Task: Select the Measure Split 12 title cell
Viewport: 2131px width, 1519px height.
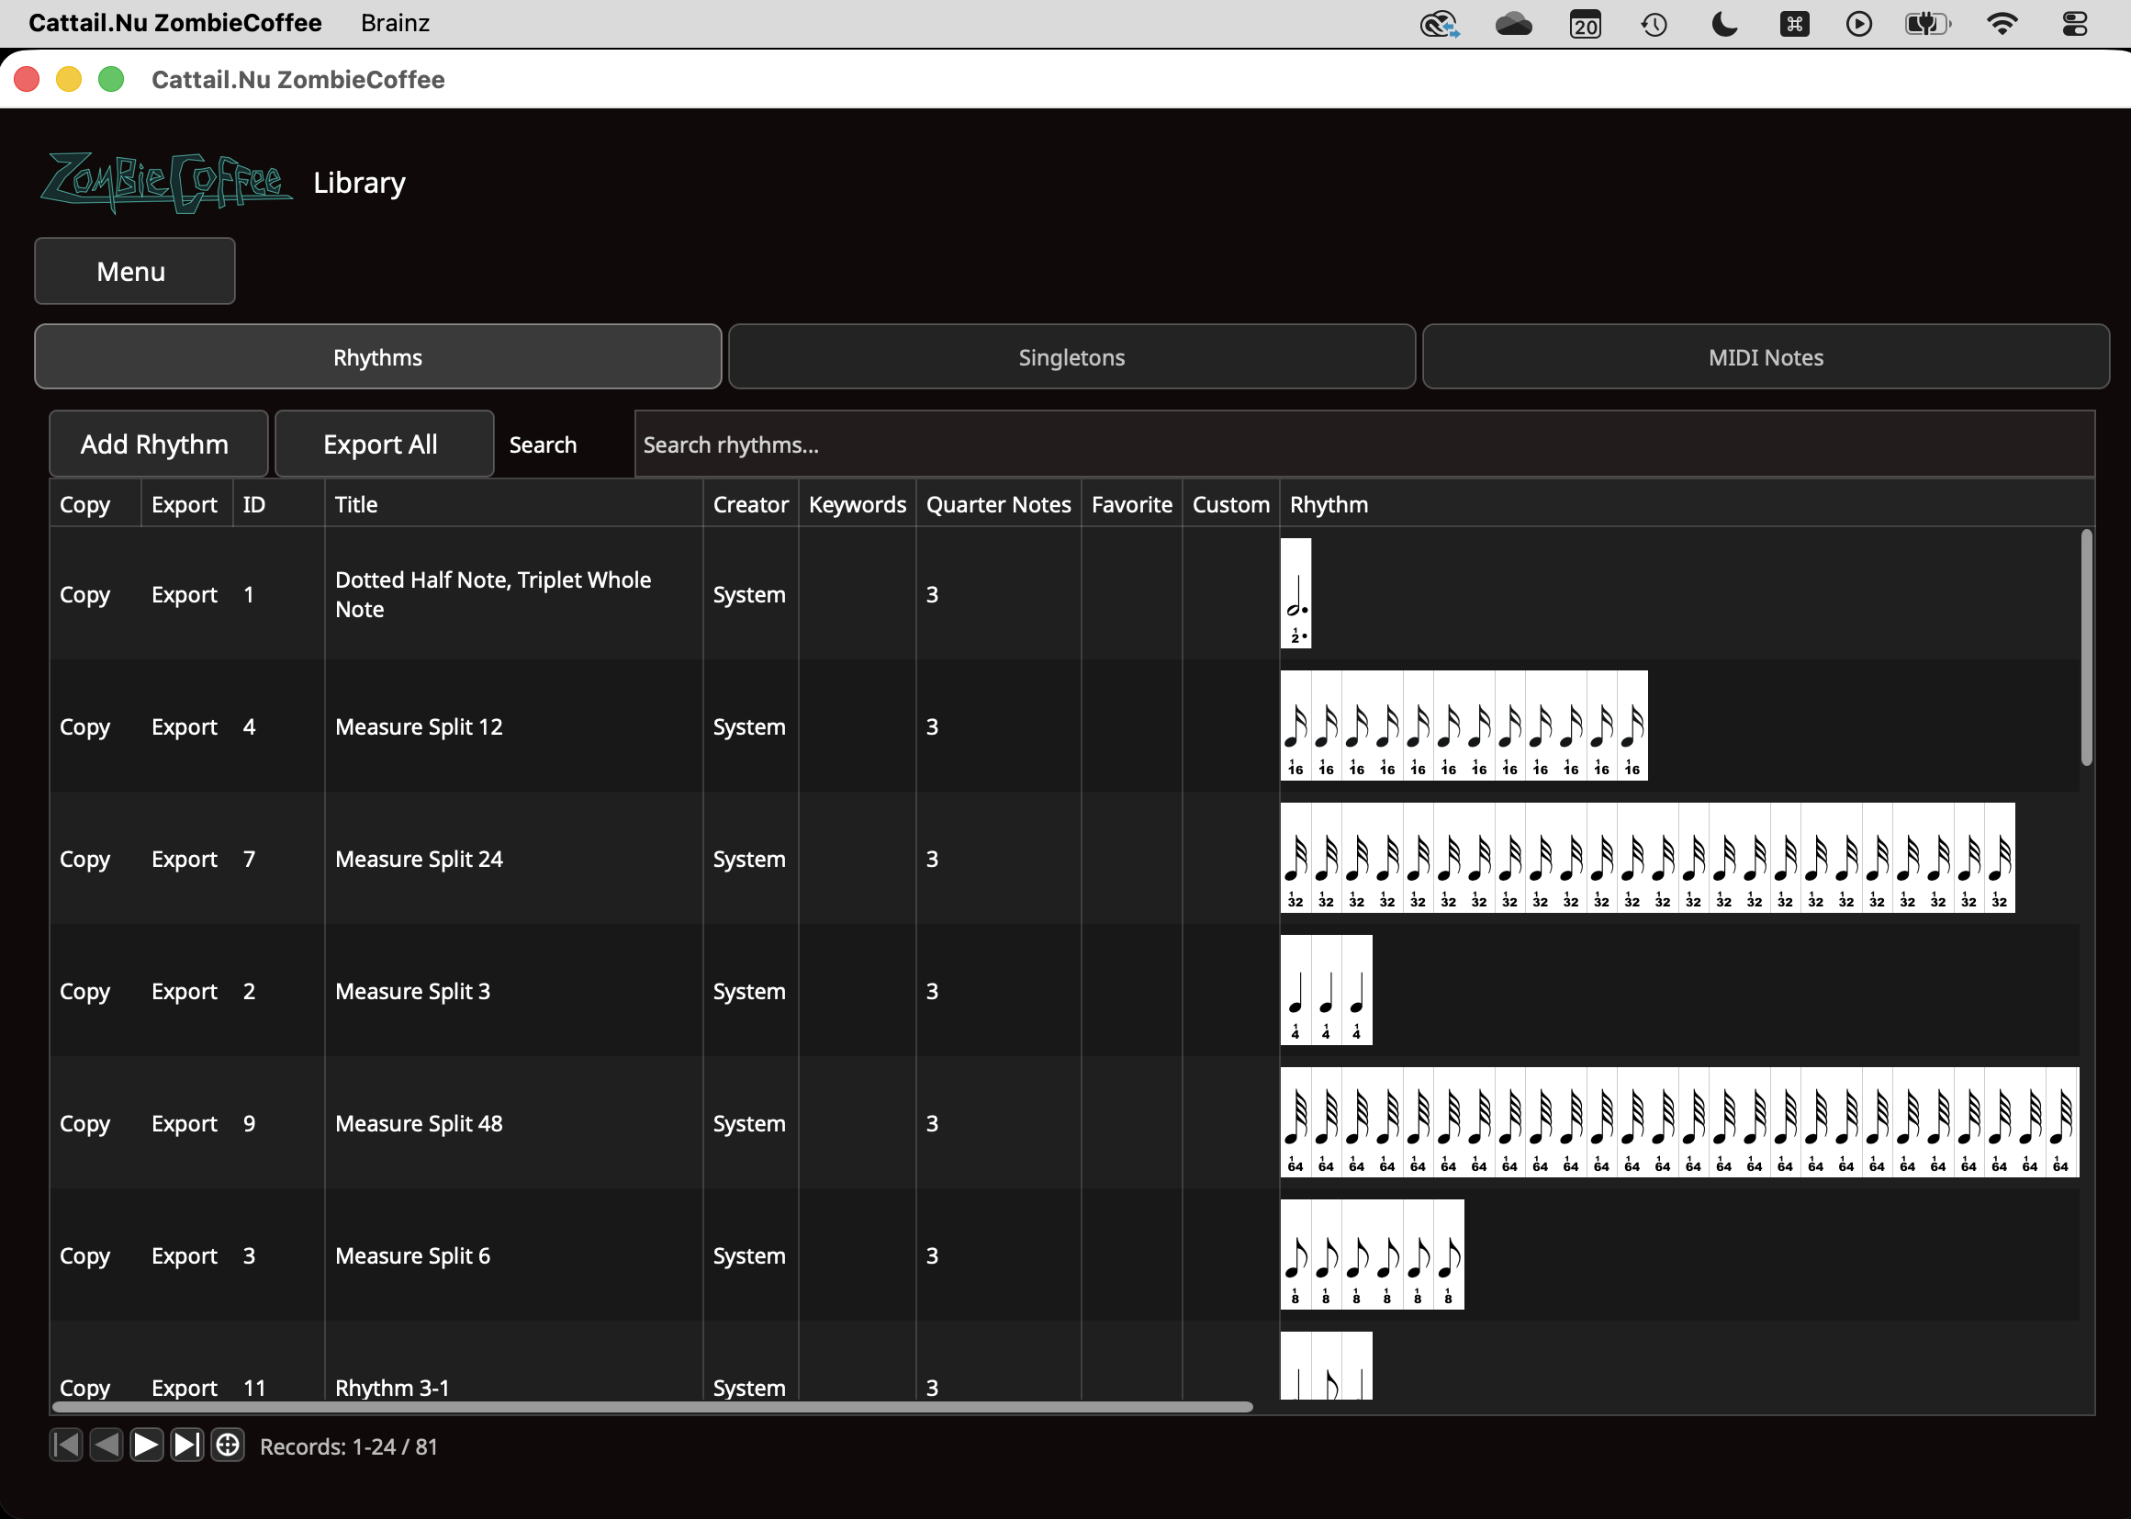Action: coord(513,726)
